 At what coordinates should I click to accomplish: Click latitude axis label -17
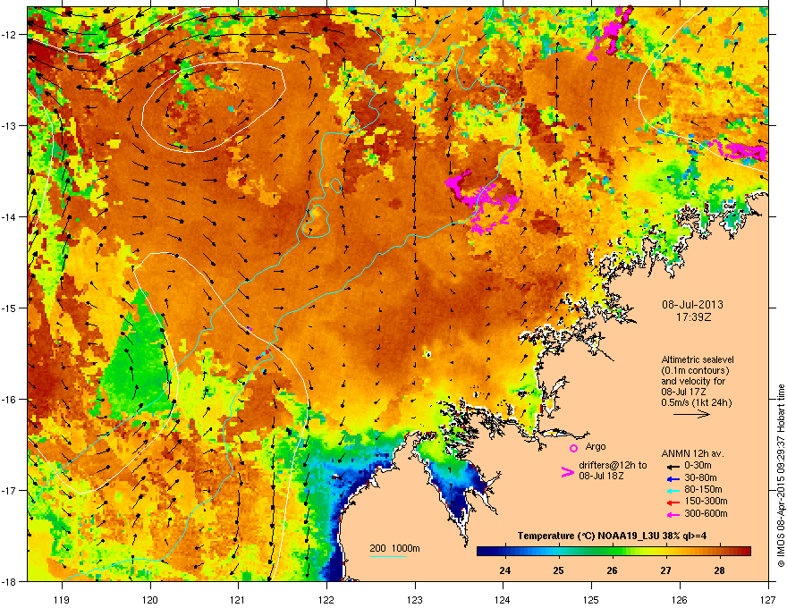pos(10,490)
